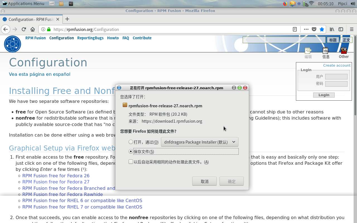Click the wiki search input field
This screenshot has width=357, height=223.
(284, 40)
